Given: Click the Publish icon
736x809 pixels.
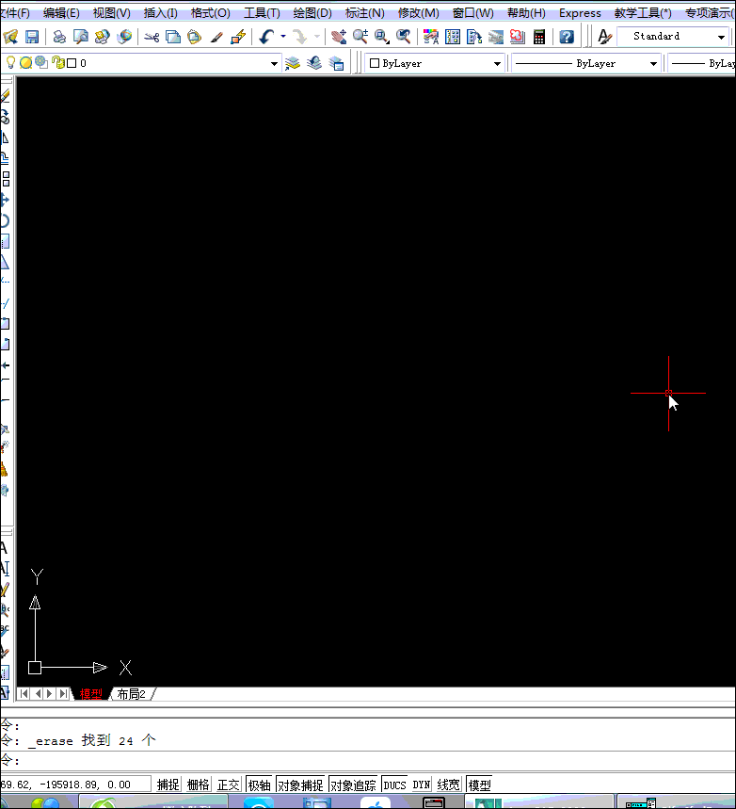Looking at the screenshot, I should (x=103, y=37).
